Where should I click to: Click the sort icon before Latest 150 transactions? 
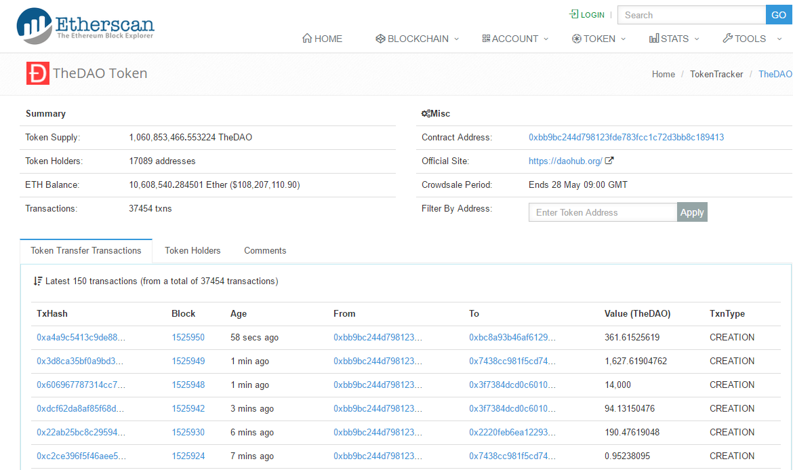[x=38, y=281]
